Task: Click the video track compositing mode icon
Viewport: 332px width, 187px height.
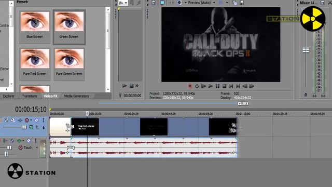Action: pyautogui.click(x=31, y=127)
